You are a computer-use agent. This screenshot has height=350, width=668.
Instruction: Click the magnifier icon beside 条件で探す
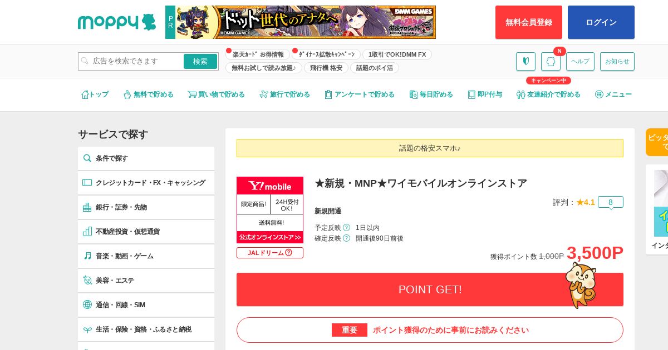point(87,158)
